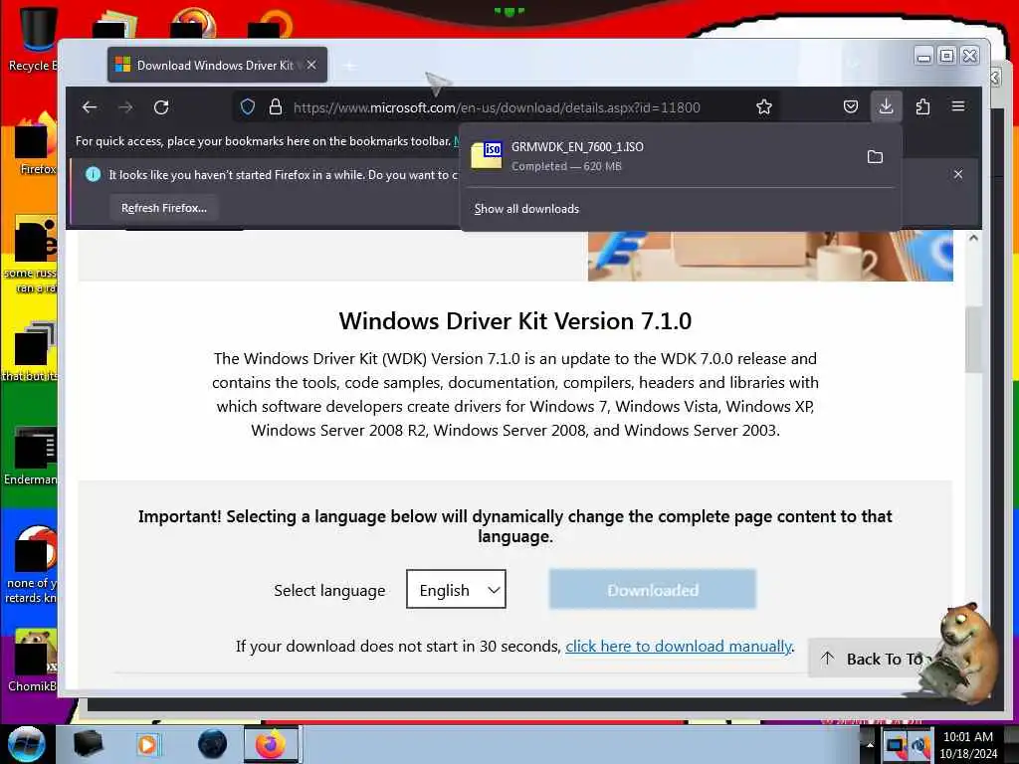The image size is (1019, 764).
Task: Open the Pocket save icon
Action: pyautogui.click(x=851, y=106)
